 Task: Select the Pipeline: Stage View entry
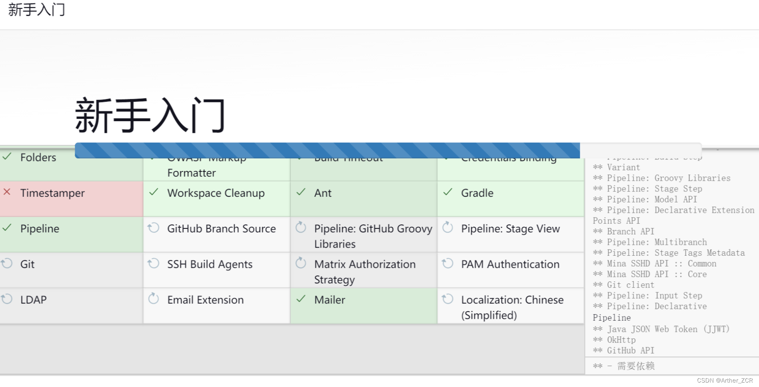(510, 228)
